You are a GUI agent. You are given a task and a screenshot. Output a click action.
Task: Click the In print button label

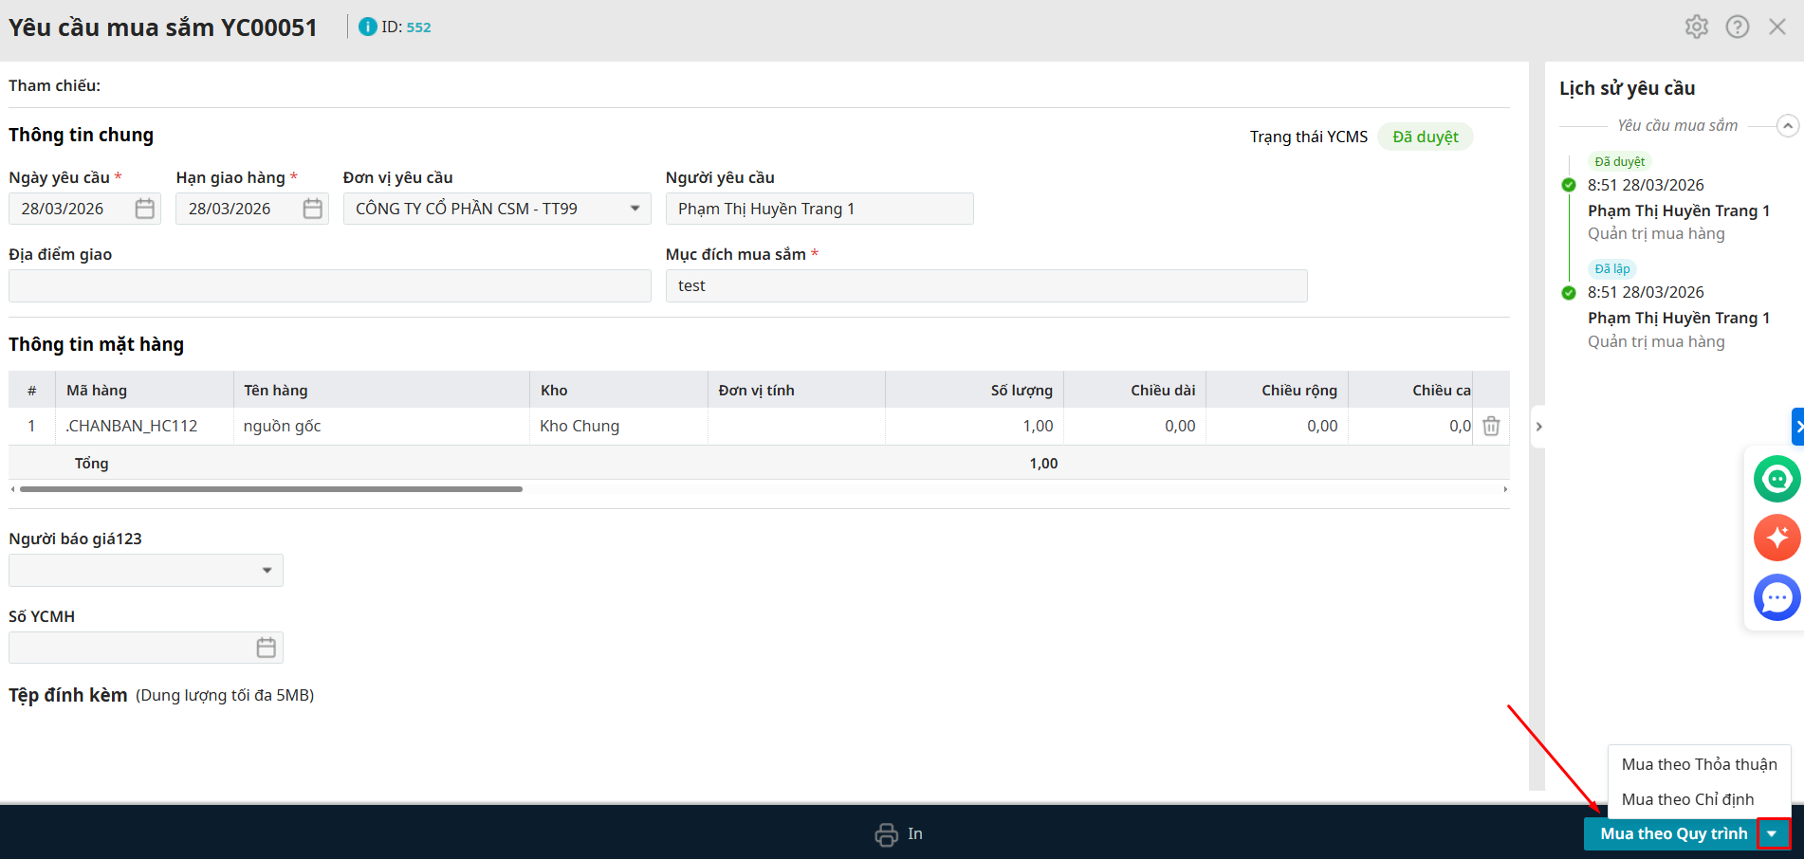[914, 833]
